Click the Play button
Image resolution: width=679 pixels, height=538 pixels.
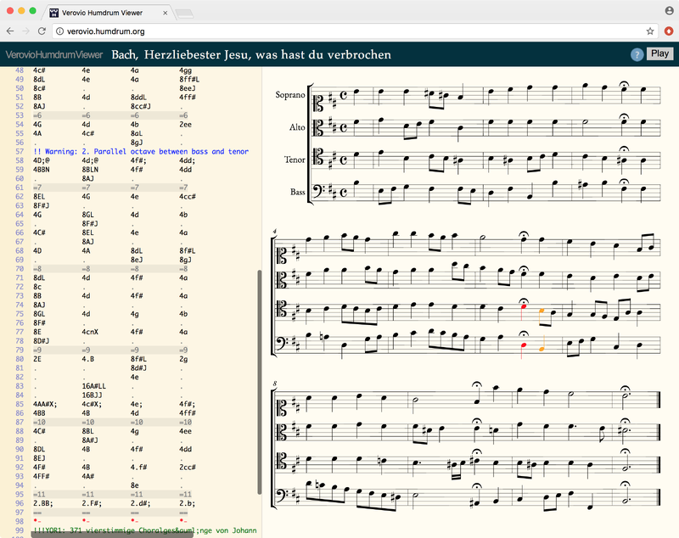pyautogui.click(x=659, y=53)
